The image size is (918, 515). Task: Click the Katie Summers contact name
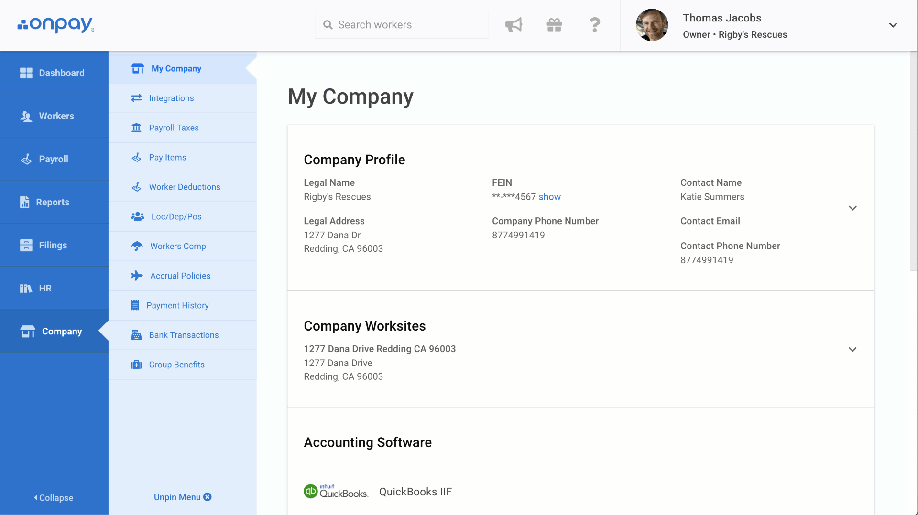(712, 197)
